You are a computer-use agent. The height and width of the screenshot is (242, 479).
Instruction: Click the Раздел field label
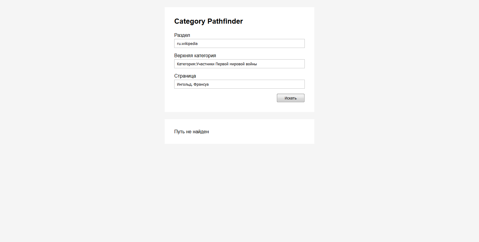click(182, 35)
